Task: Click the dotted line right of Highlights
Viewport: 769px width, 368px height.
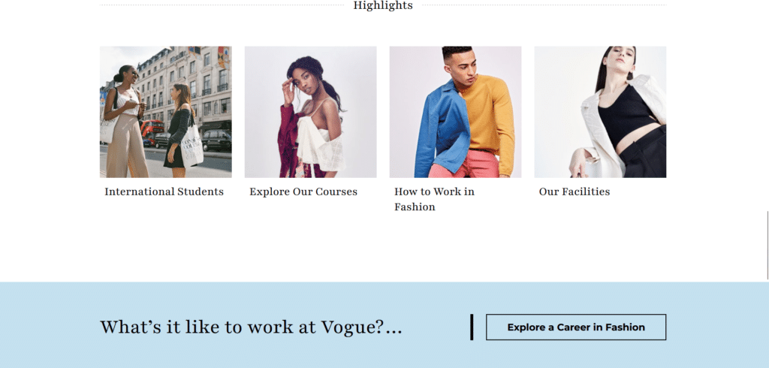Action: (x=544, y=5)
